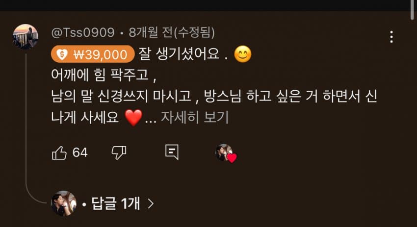Click the comment line 어깨에 힘 팍주고
417x227 pixels.
104,75
